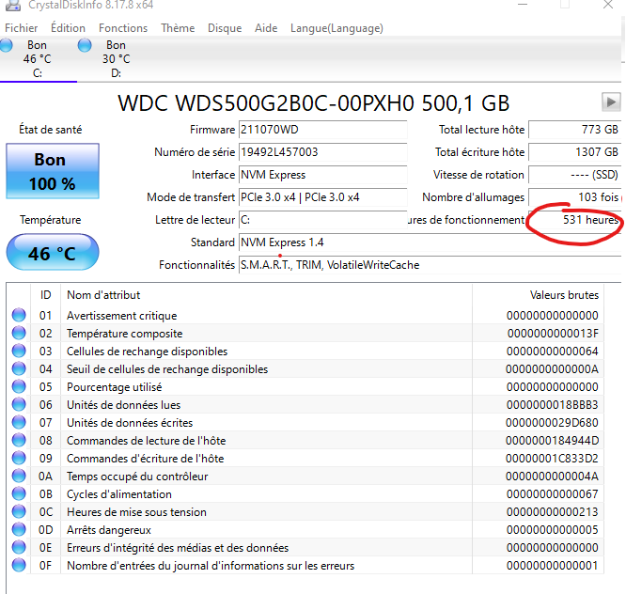Click status orb of Commandes de lecture de l'hôte

[x=19, y=440]
